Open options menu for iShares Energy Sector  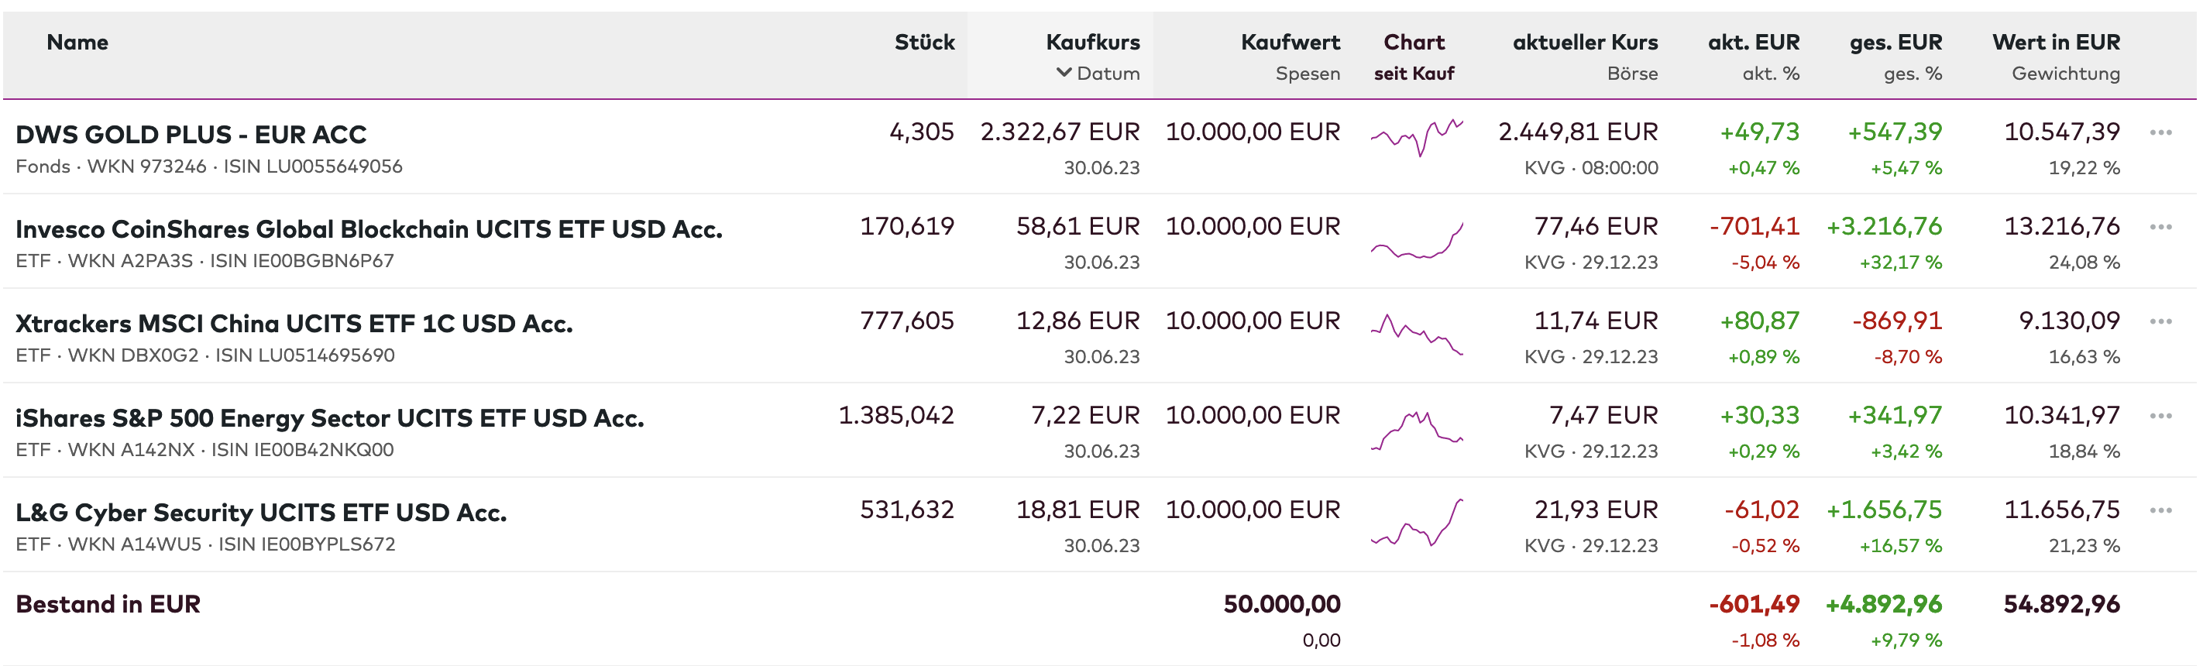(2160, 417)
